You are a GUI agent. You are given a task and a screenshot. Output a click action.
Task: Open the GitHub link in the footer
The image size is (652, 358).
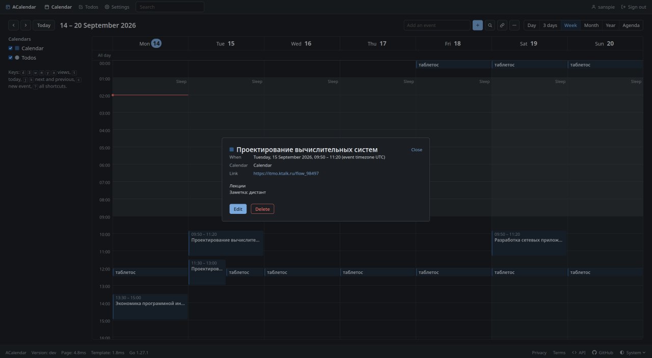click(x=603, y=352)
